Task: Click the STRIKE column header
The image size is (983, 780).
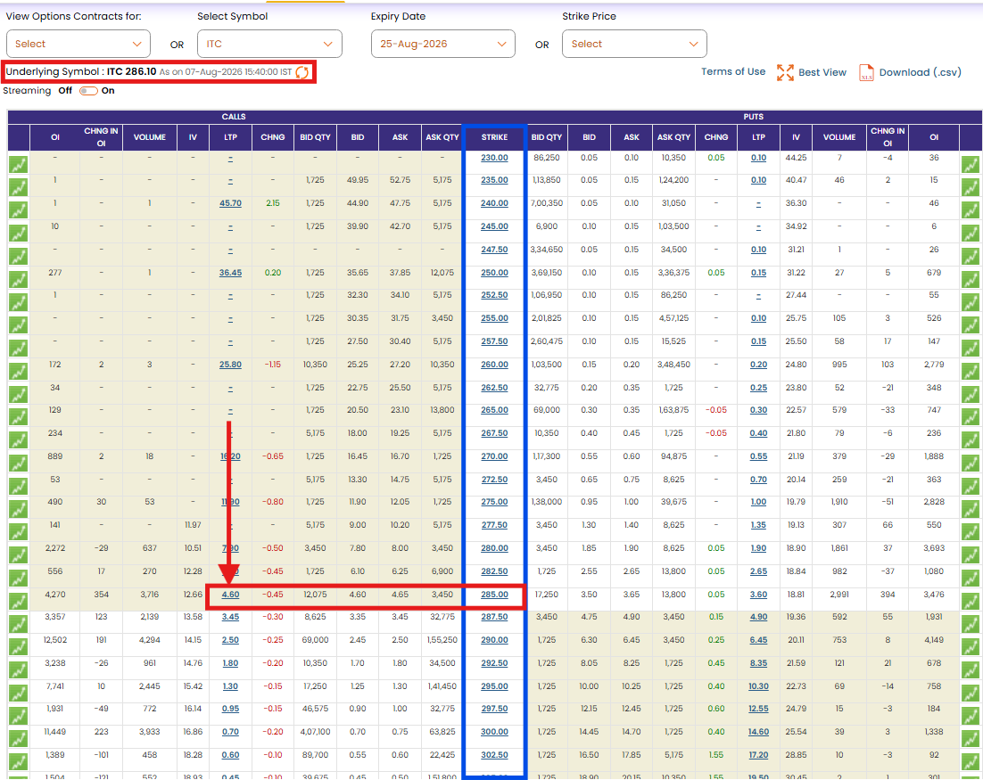Action: 495,137
